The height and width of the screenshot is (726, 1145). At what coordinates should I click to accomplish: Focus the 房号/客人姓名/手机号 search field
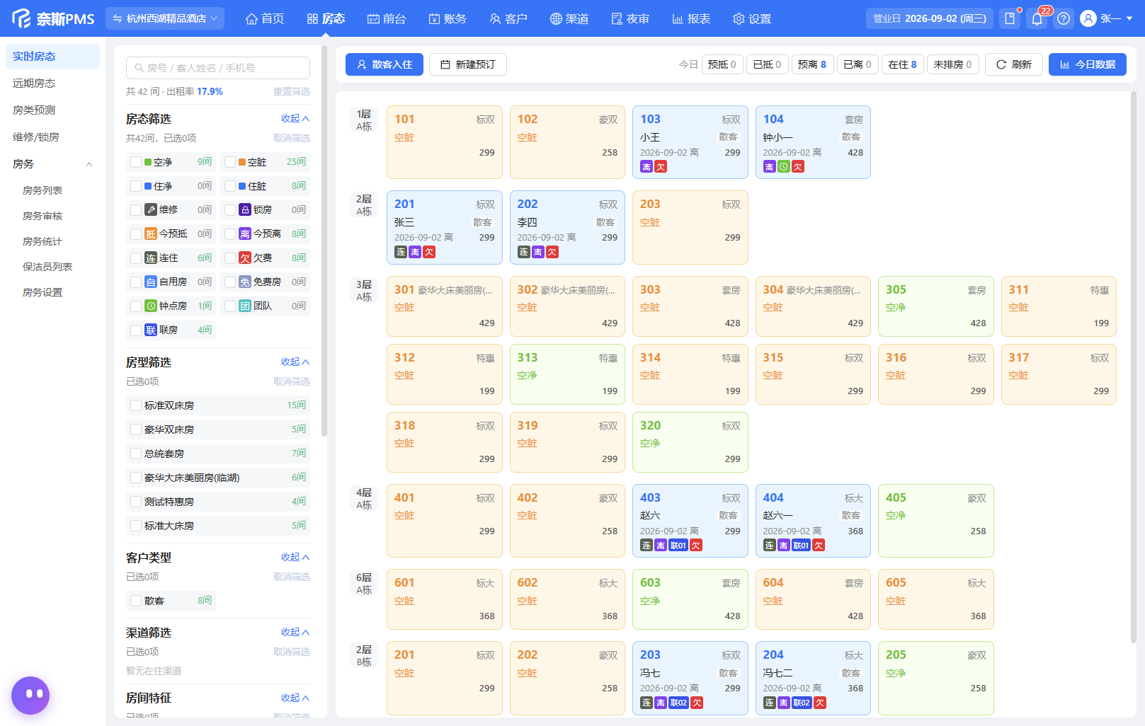tap(218, 68)
